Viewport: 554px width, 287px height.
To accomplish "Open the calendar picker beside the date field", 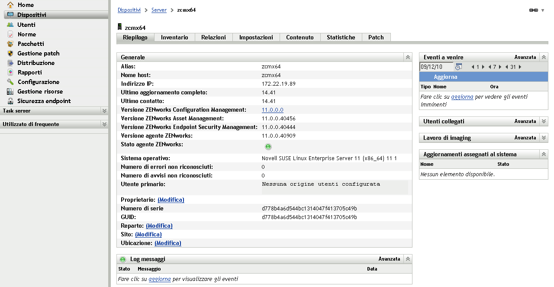I will click(459, 67).
